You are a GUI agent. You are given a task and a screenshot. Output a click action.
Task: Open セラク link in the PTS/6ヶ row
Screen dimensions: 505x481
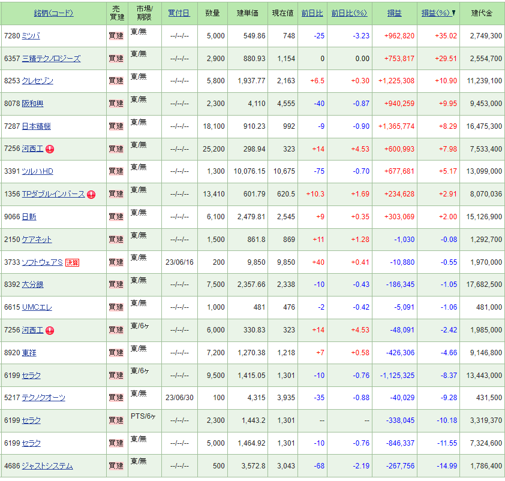pyautogui.click(x=31, y=421)
